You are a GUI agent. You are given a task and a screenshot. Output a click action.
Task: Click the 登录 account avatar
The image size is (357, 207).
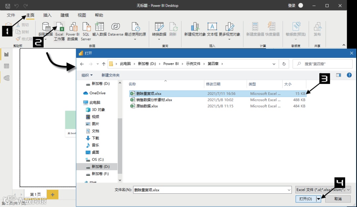[x=300, y=6]
